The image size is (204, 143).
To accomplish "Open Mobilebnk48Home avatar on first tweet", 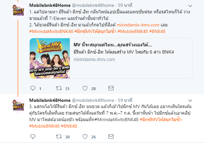I will [x=18, y=11].
